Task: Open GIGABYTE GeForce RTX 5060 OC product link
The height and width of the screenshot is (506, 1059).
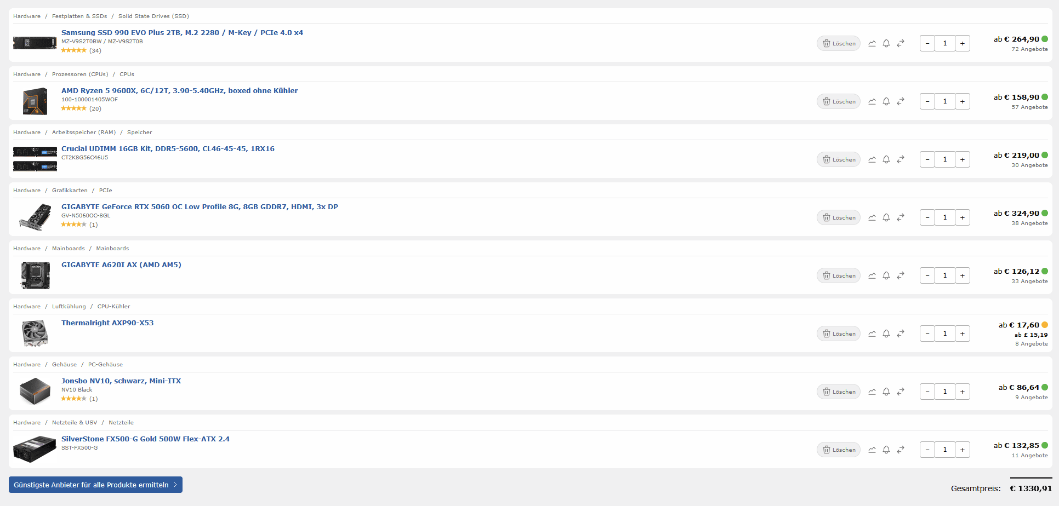Action: click(200, 207)
